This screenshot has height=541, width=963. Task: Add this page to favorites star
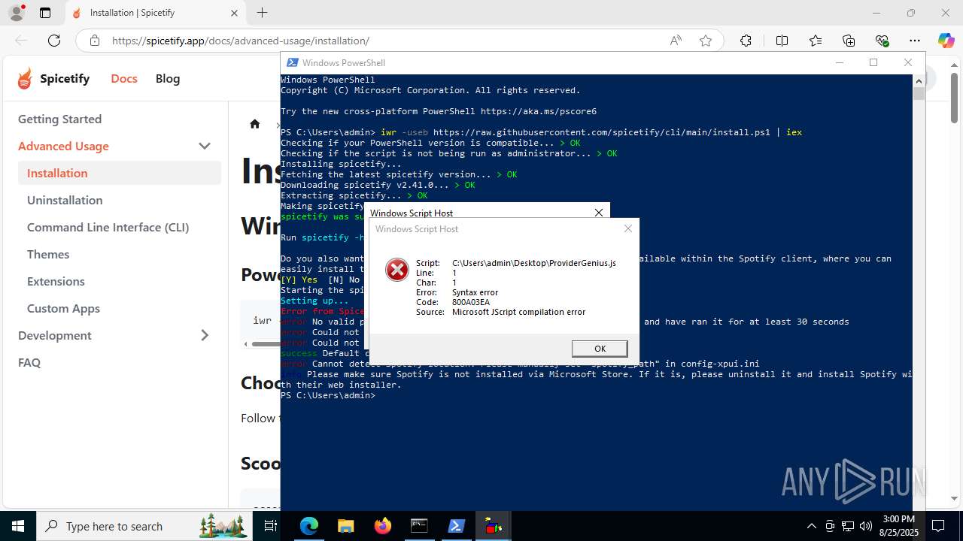[706, 41]
